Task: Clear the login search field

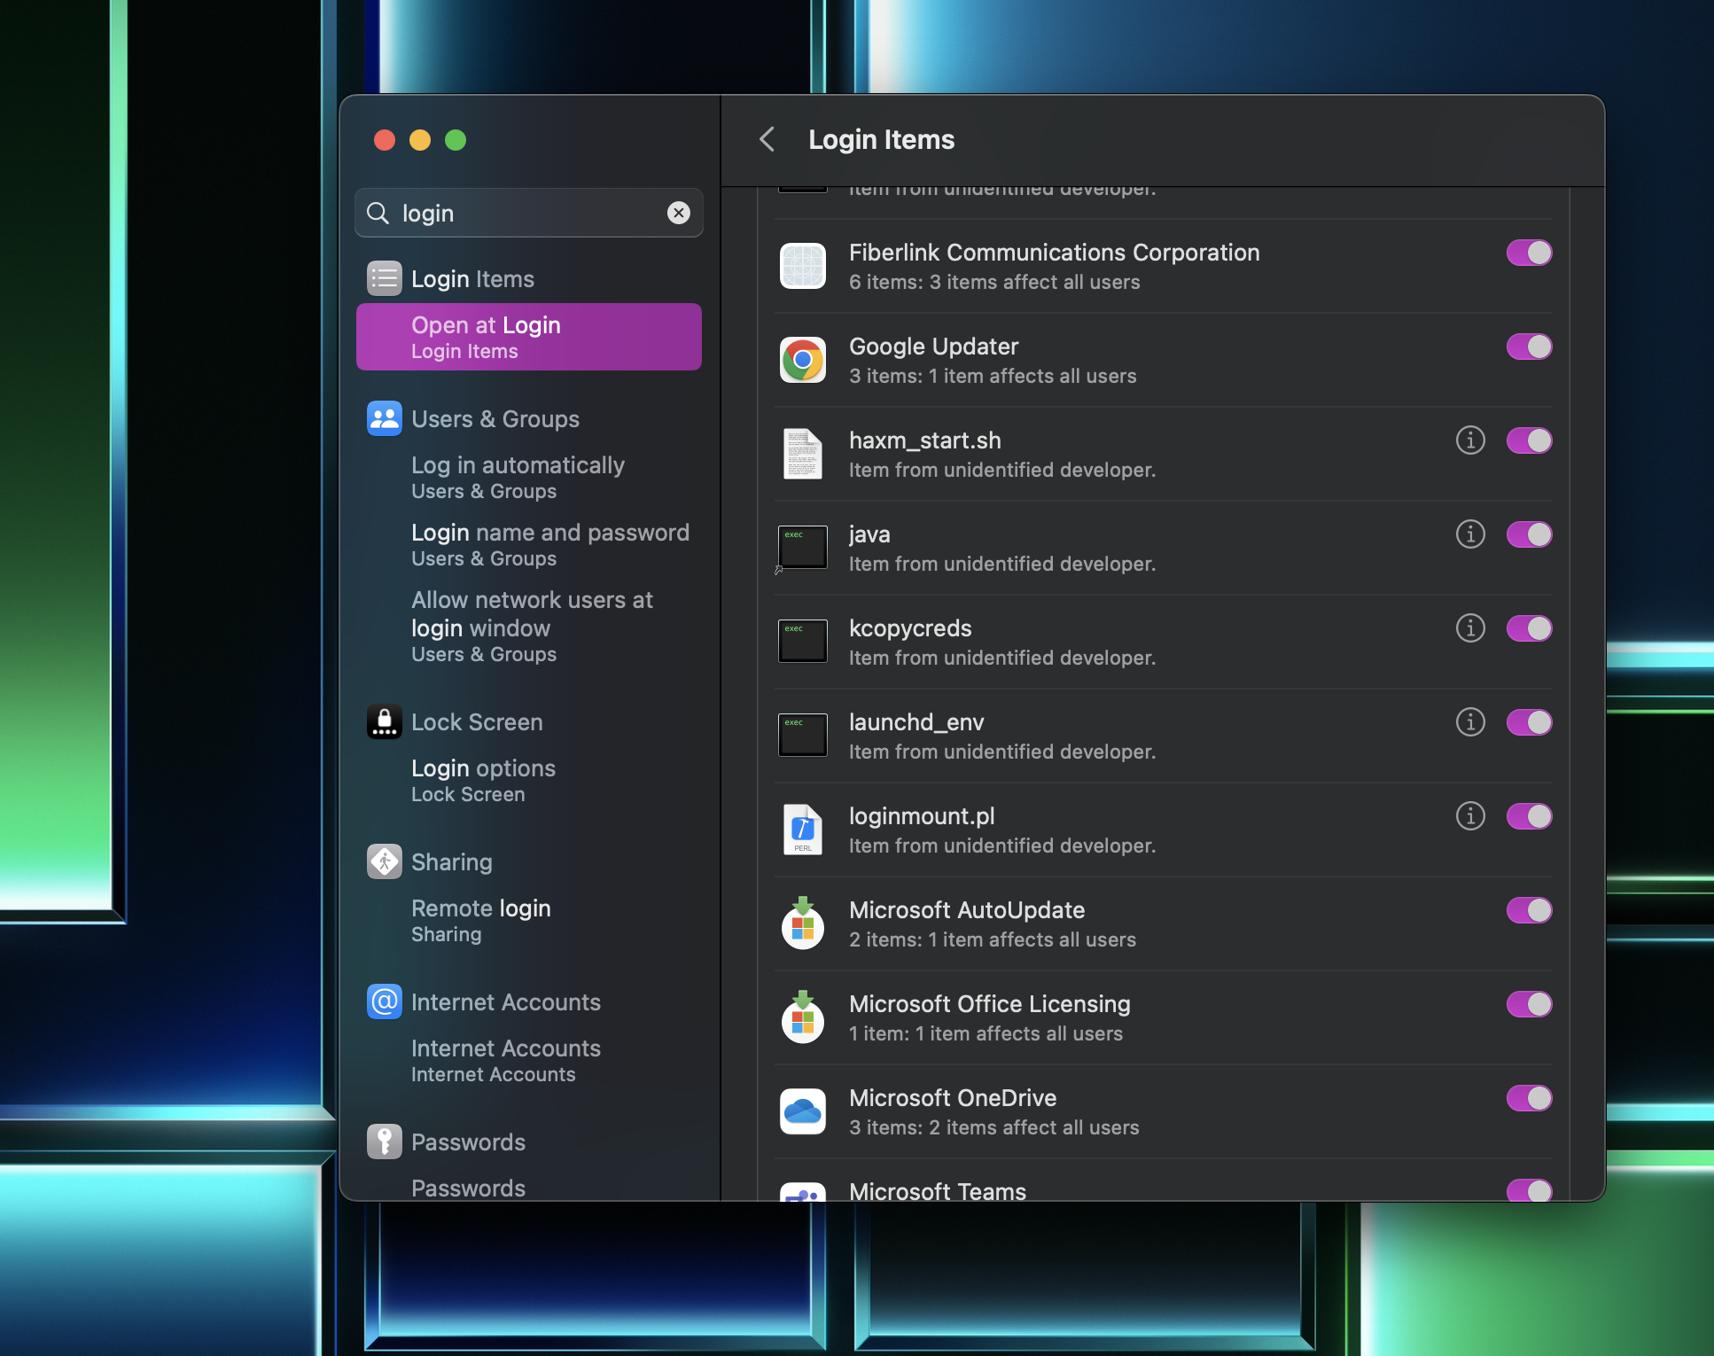Action: (679, 213)
